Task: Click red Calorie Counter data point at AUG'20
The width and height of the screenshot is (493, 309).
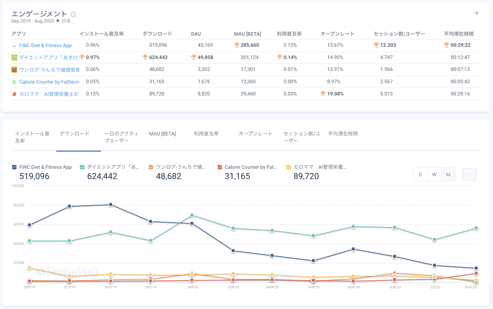Action: 476,273
